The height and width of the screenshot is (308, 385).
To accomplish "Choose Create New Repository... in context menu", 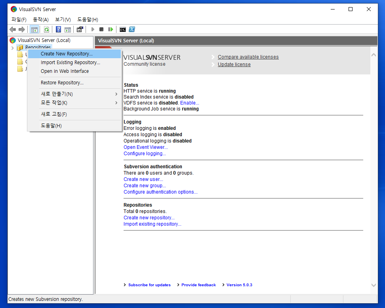I will pos(74,54).
